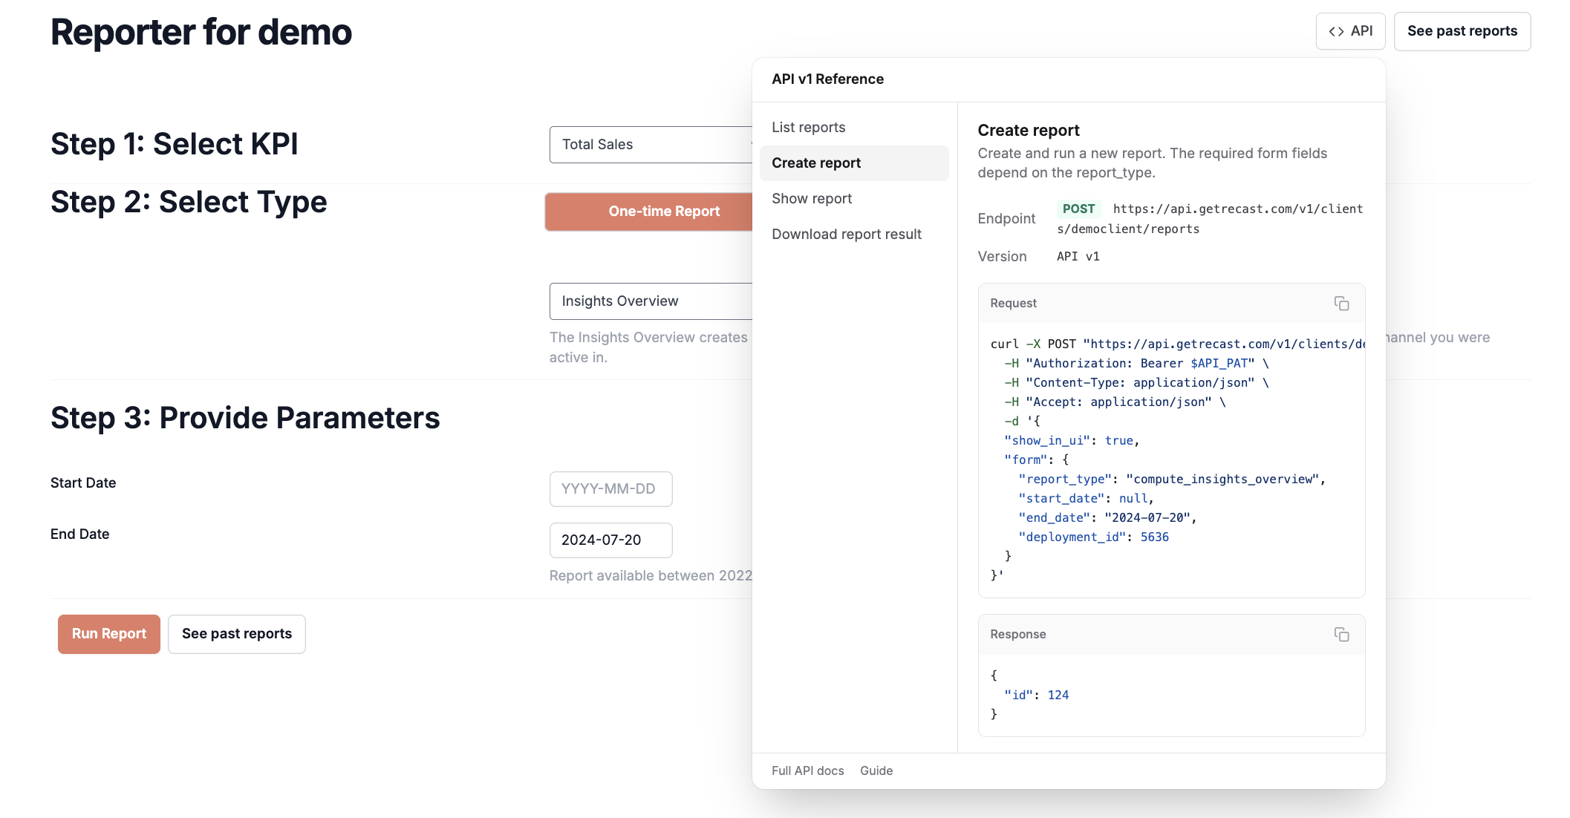Image resolution: width=1570 pixels, height=818 pixels.
Task: Copy the Response code snippet
Action: point(1341,635)
